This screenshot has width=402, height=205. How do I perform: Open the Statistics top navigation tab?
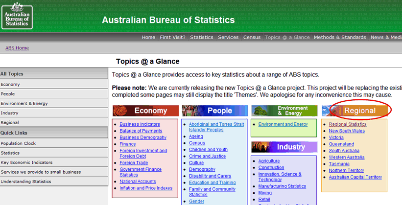point(202,37)
